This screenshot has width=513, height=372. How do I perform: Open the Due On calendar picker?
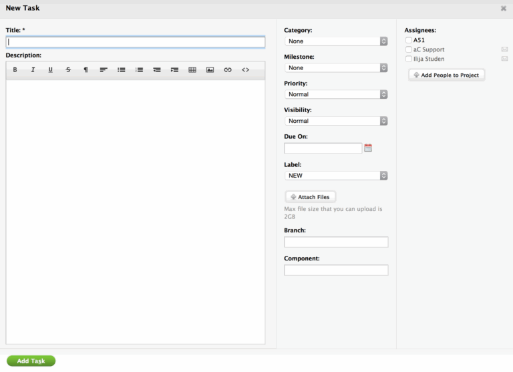click(x=368, y=148)
